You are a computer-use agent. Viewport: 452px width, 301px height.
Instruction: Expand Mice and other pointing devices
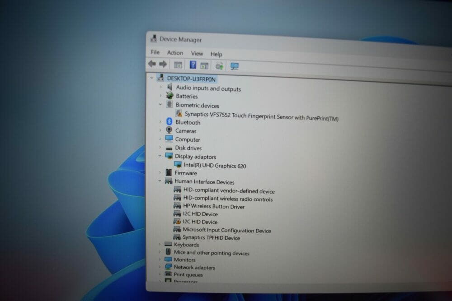(160, 252)
